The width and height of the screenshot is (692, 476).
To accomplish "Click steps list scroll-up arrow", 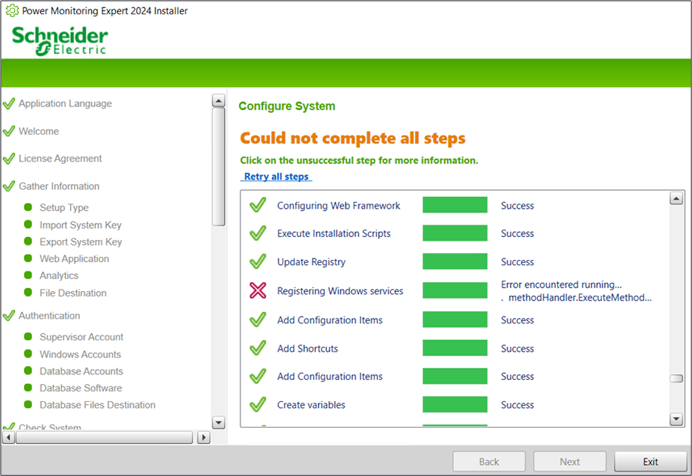I will pos(676,199).
